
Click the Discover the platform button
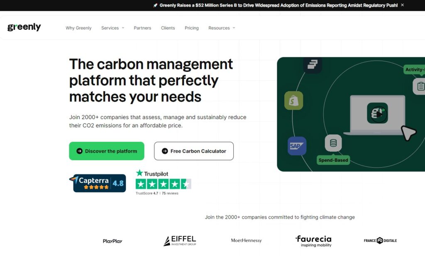pos(107,151)
